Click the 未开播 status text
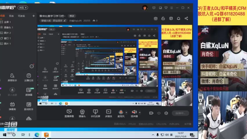Screen dimensions: 247x139 [x=188, y=124]
